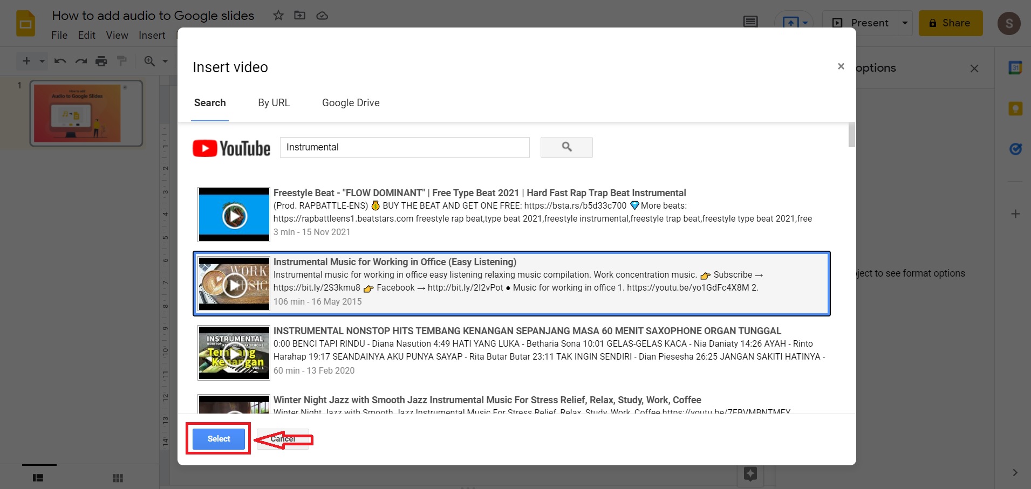Open the View menu
Screen dimensions: 1031x489
(117, 35)
